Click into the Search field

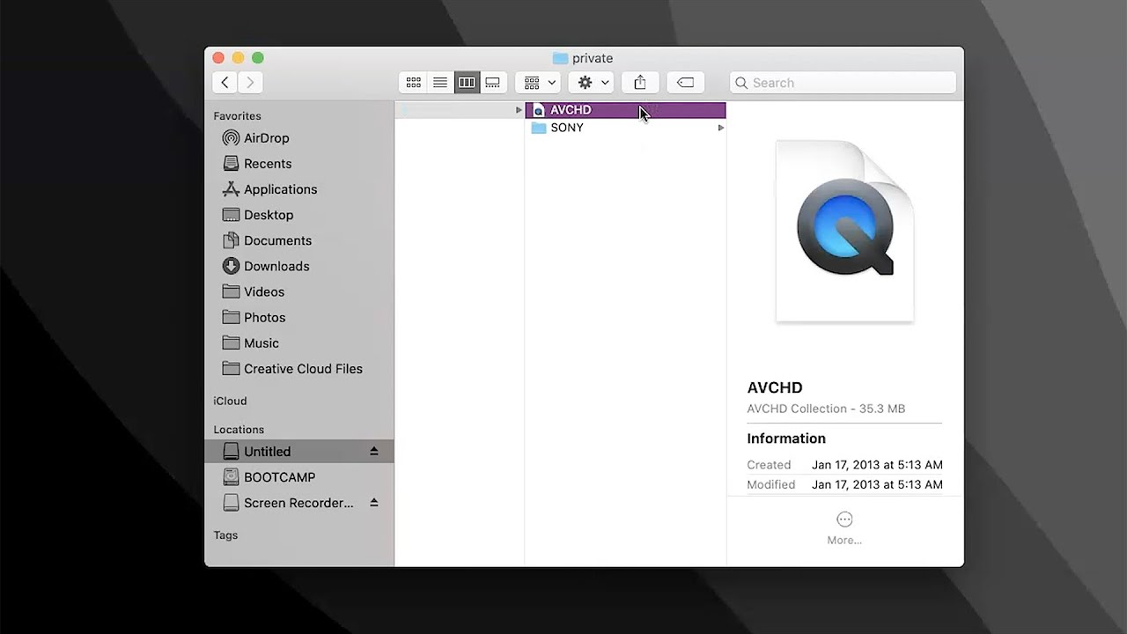click(843, 83)
